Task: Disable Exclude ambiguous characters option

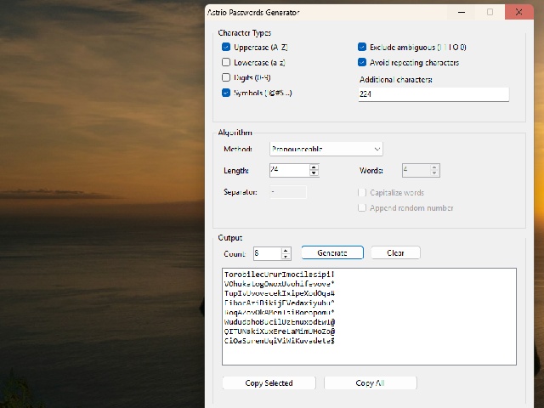Action: [x=362, y=47]
